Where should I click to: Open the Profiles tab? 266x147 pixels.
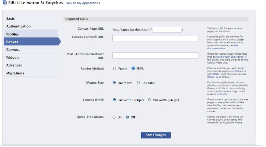tap(12, 34)
